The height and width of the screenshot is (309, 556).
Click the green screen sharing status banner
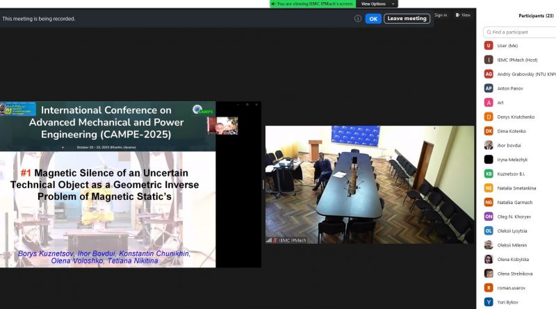[x=313, y=3]
